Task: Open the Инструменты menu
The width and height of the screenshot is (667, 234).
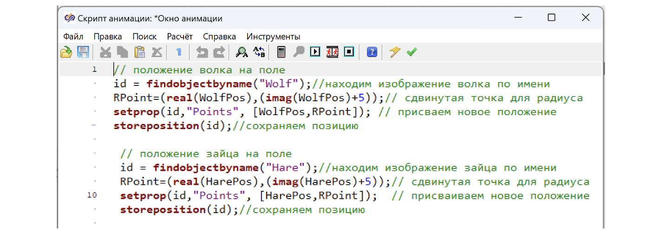Action: 274,37
